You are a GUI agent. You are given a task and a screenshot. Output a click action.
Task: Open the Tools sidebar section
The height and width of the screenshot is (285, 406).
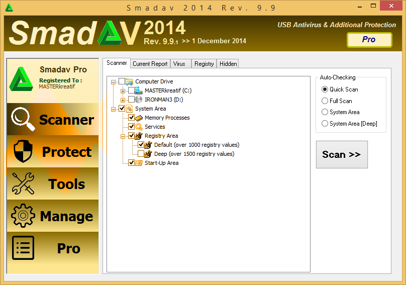[53, 183]
